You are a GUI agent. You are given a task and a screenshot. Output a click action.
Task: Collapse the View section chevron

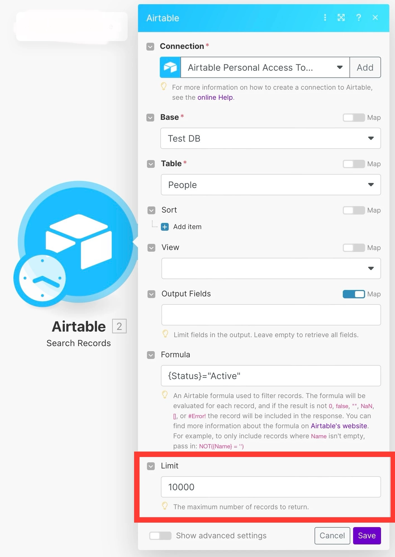pos(151,248)
